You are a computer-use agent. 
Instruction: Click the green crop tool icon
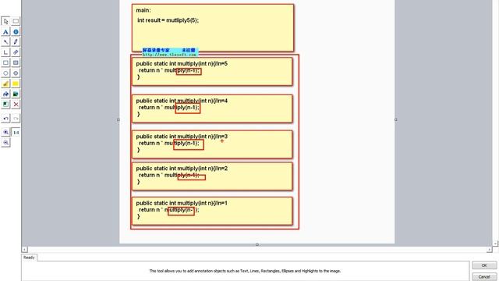5,104
